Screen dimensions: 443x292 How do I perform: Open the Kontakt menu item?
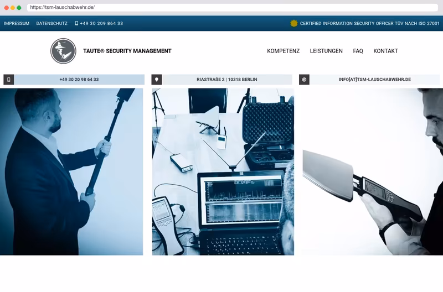coord(385,51)
